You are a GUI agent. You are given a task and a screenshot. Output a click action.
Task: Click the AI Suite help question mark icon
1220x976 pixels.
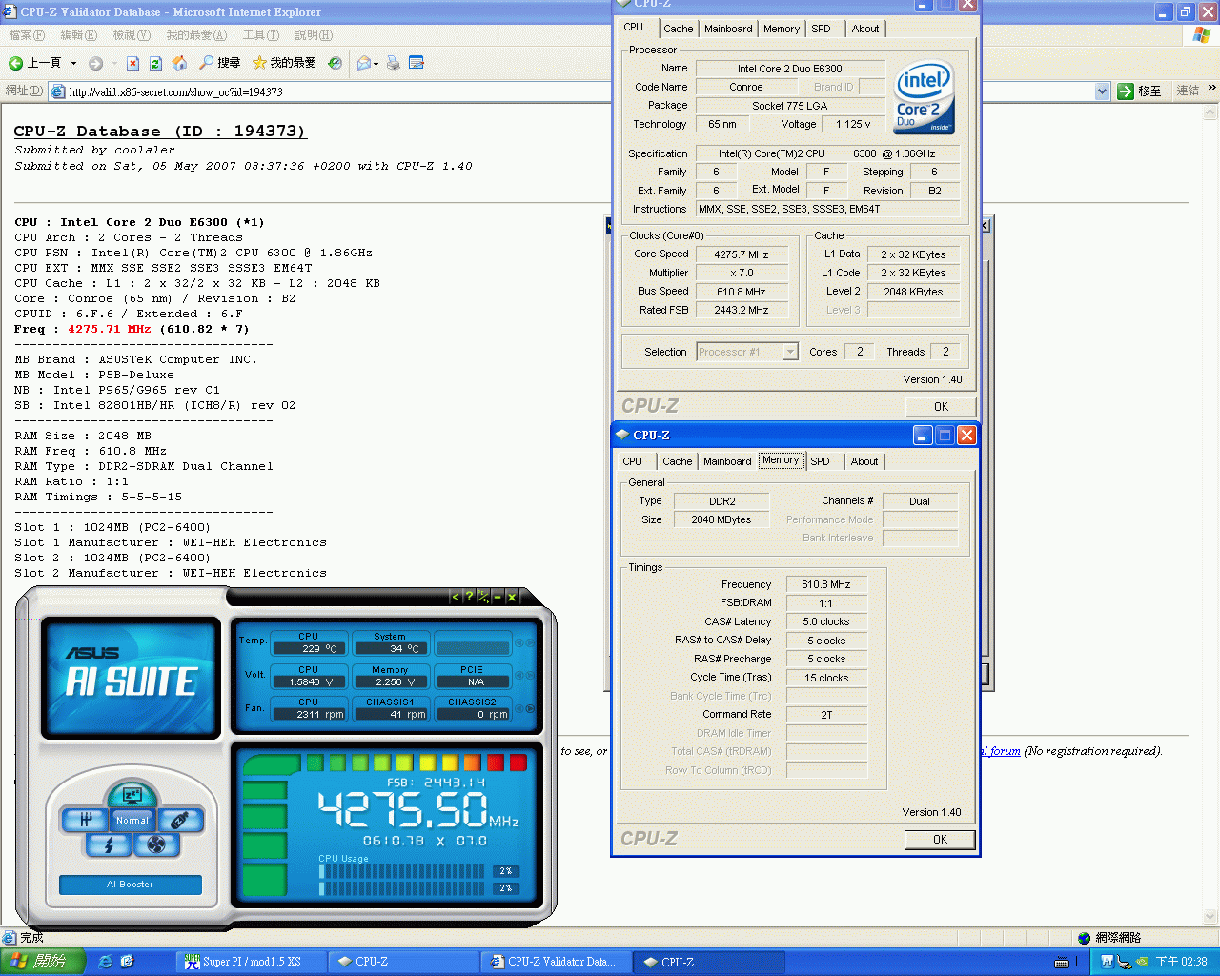469,597
